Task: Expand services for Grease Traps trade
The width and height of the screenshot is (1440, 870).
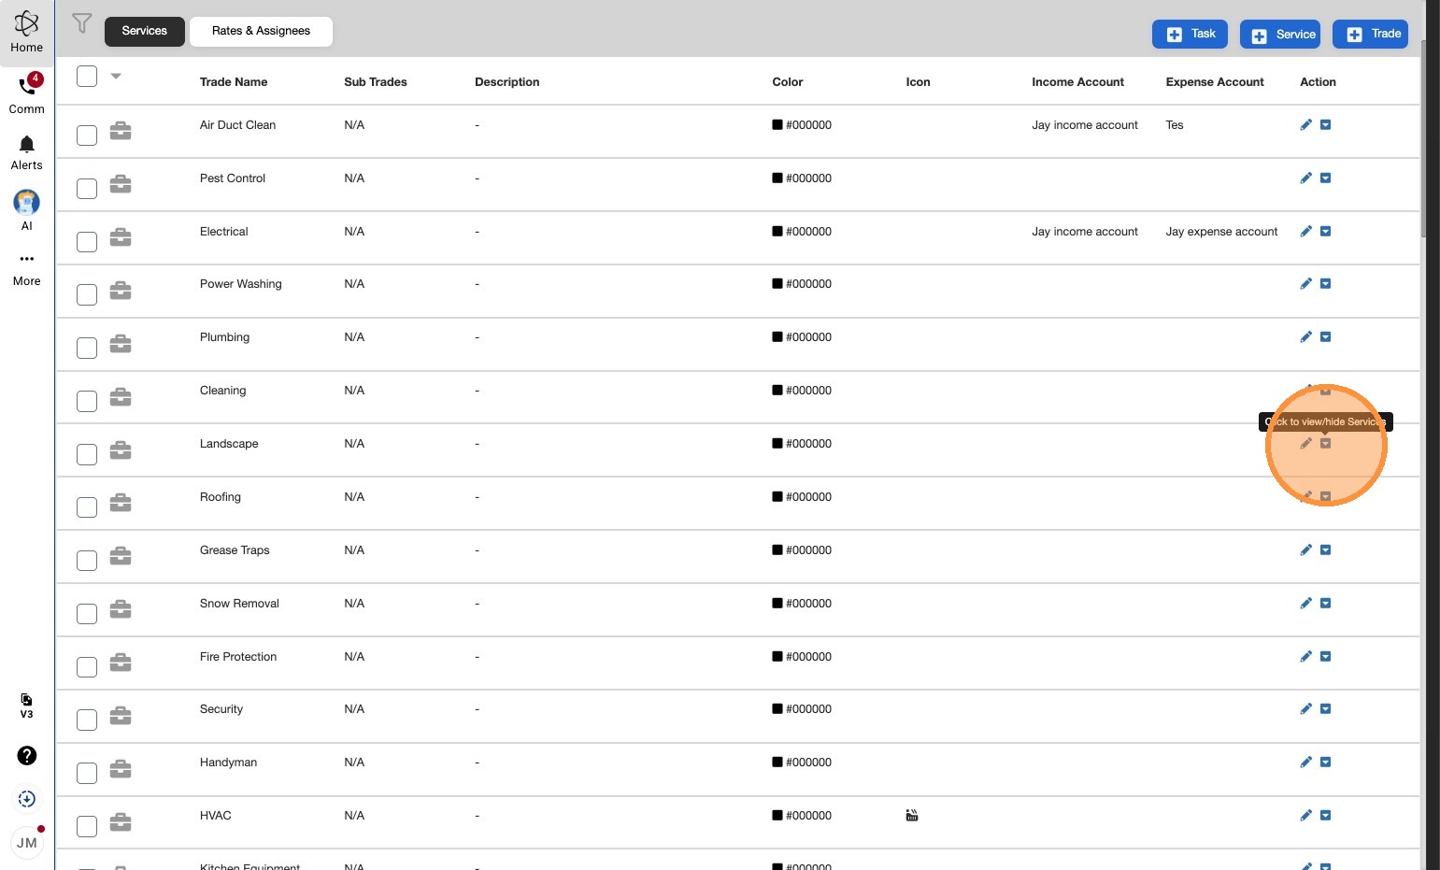Action: [1325, 550]
